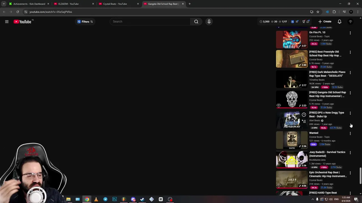Click the address bar URL

point(51,12)
